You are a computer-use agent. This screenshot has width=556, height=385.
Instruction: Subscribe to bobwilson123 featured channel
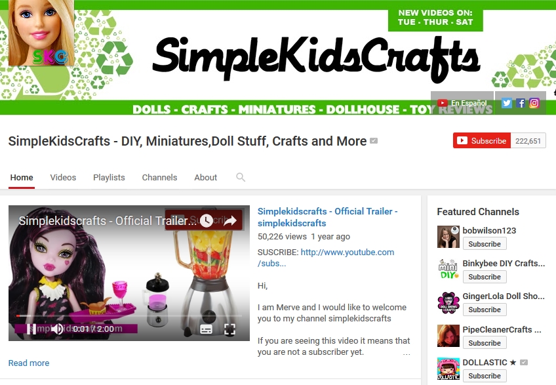(x=485, y=244)
